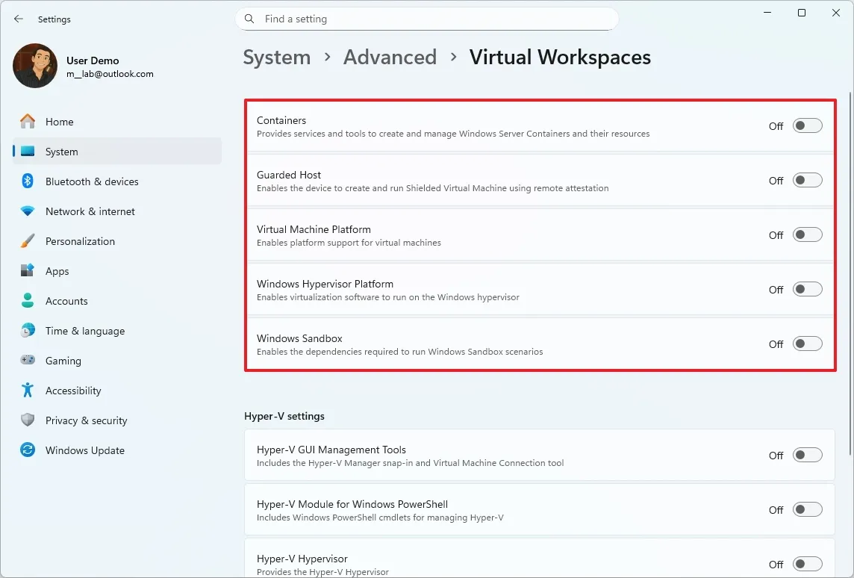The height and width of the screenshot is (578, 854).
Task: Navigate back using the Advanced breadcrumb
Action: (x=390, y=57)
